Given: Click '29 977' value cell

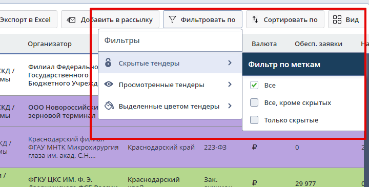Looking at the screenshot, I should click(305, 183).
